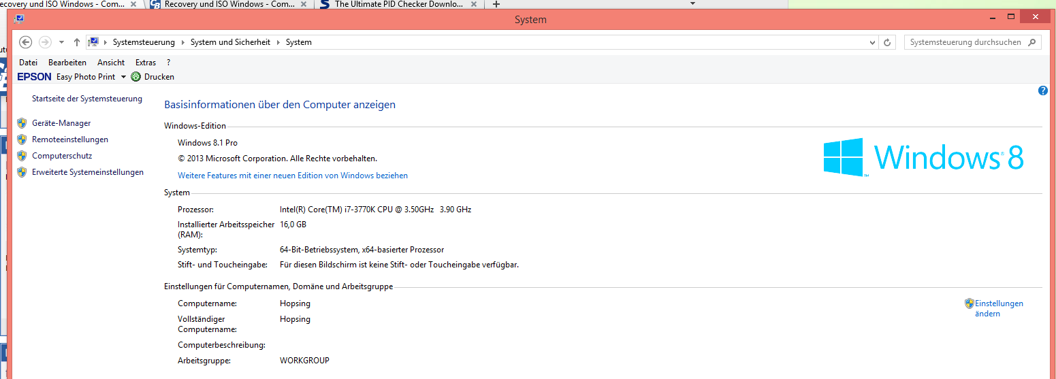Select Systemsteuerung breadcrumb
Screen dimensions: 1056x379
[x=144, y=42]
